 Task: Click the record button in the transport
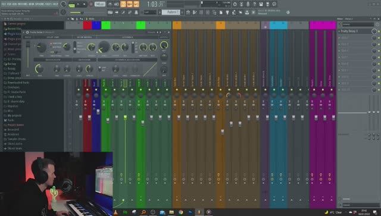[x=91, y=4]
